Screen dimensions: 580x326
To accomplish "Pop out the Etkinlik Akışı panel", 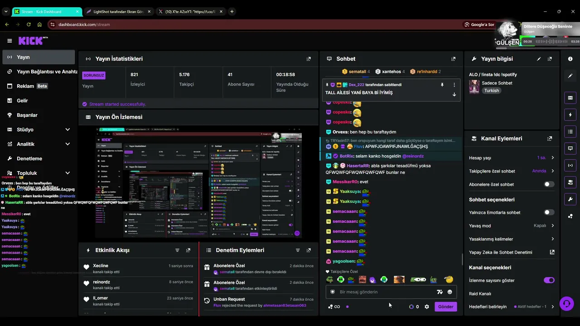I will 188,250.
